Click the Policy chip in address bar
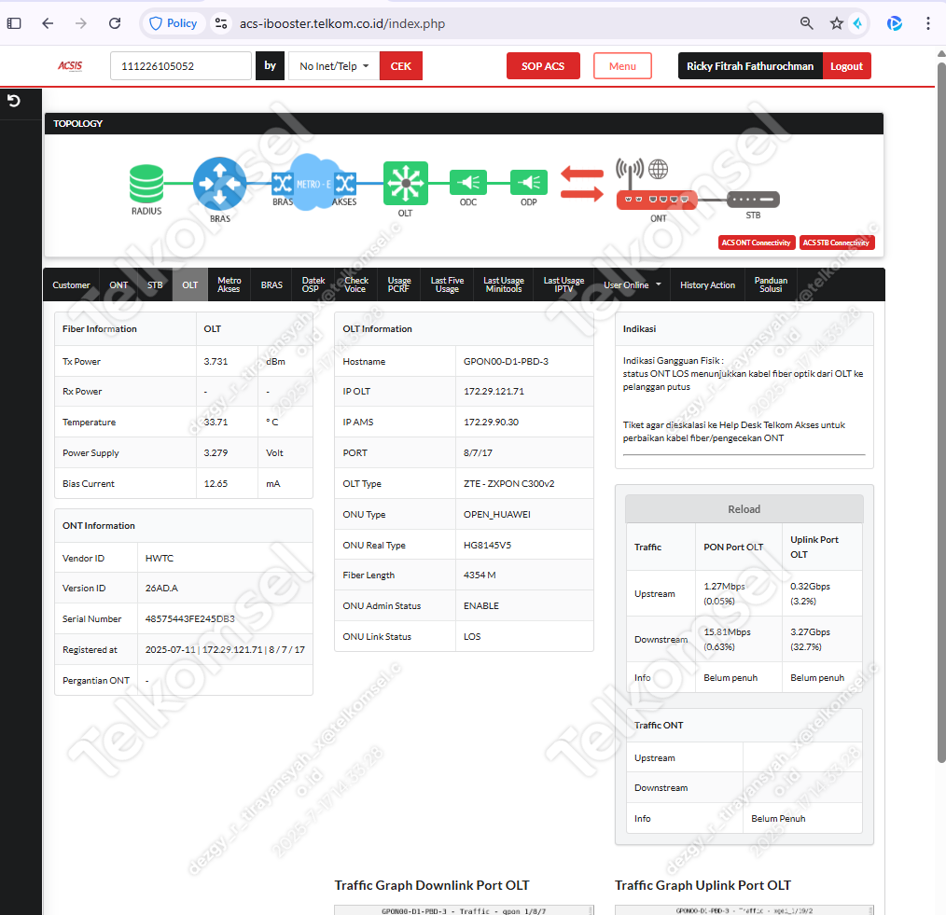The image size is (946, 915). pyautogui.click(x=174, y=23)
